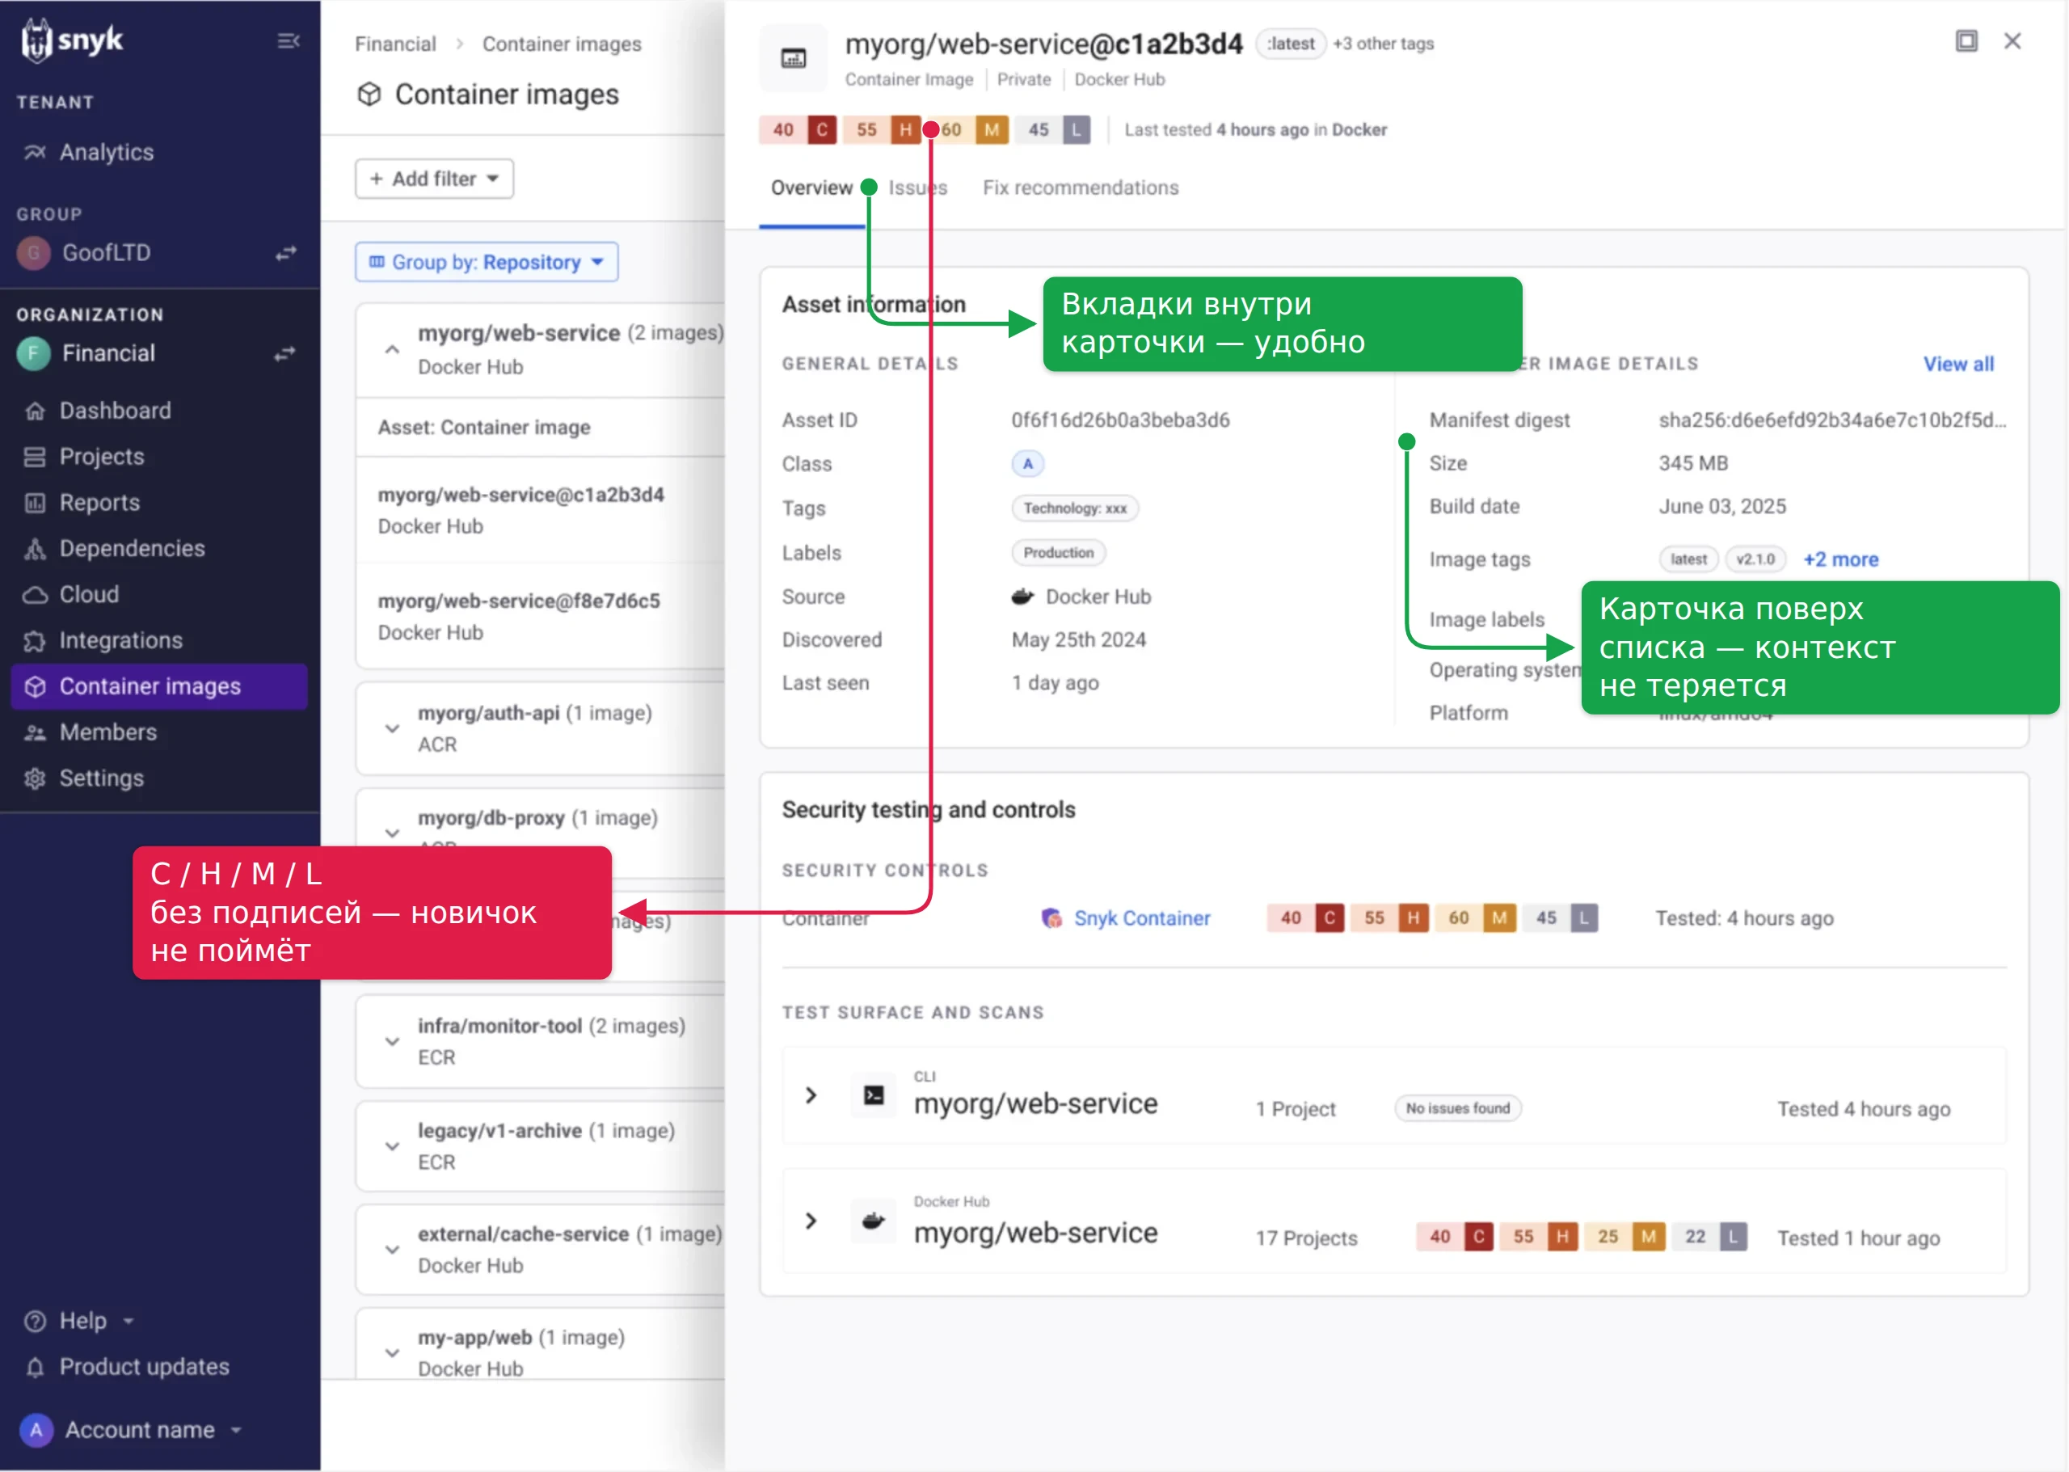Click the Production label chip
The width and height of the screenshot is (2069, 1472).
pyautogui.click(x=1058, y=553)
